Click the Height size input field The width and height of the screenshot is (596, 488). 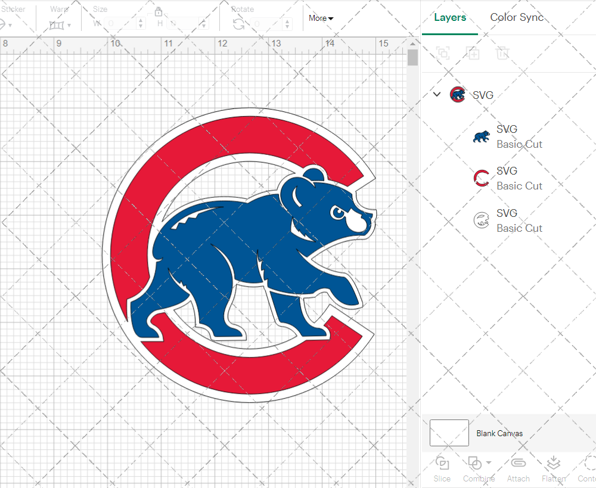184,24
